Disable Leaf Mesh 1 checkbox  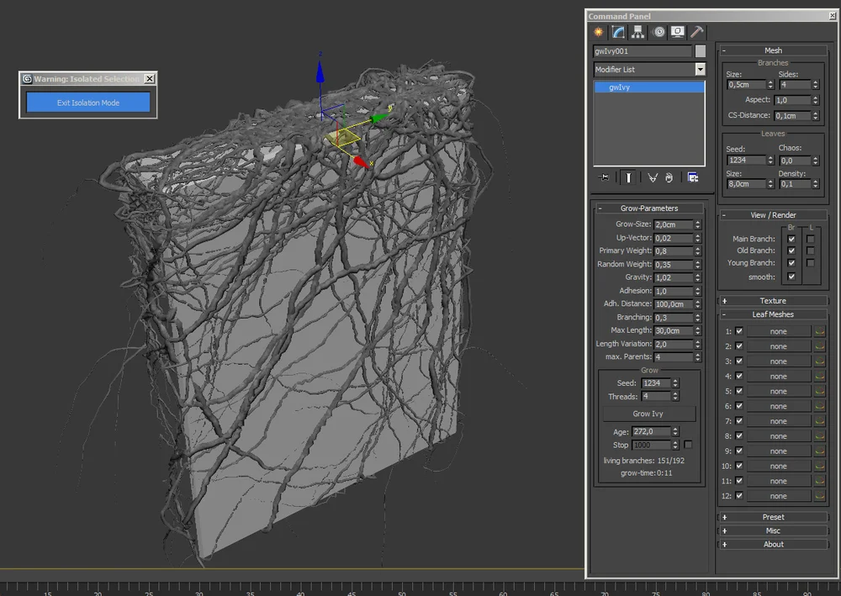[x=739, y=331]
